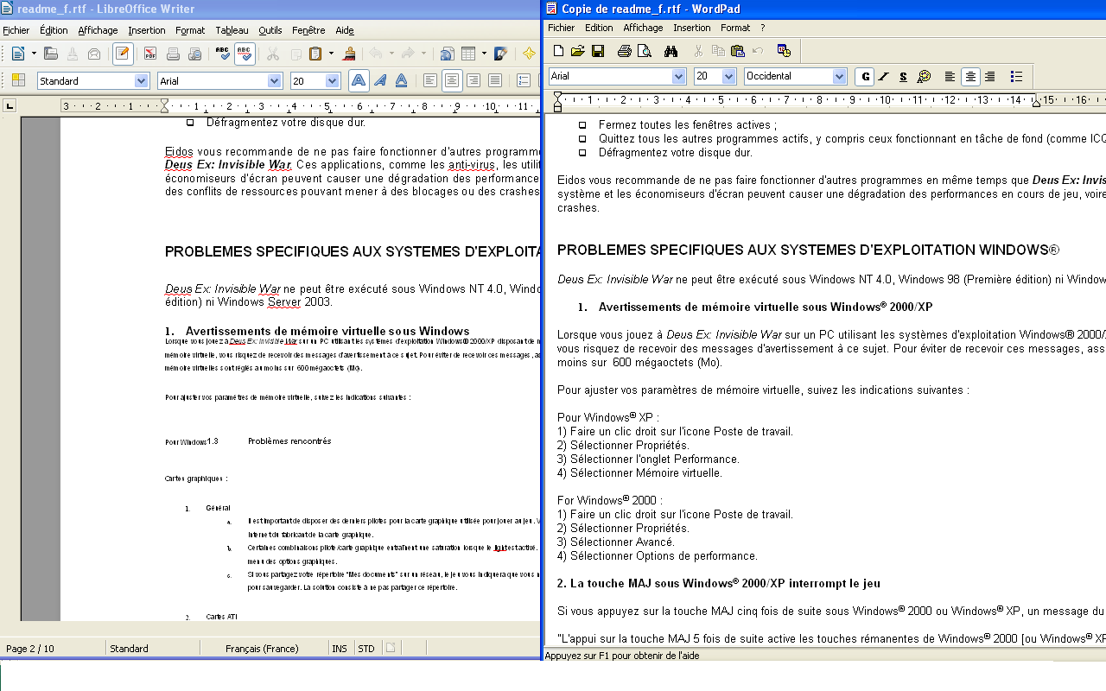Open the Tableau menu in LibreOffice

[232, 30]
